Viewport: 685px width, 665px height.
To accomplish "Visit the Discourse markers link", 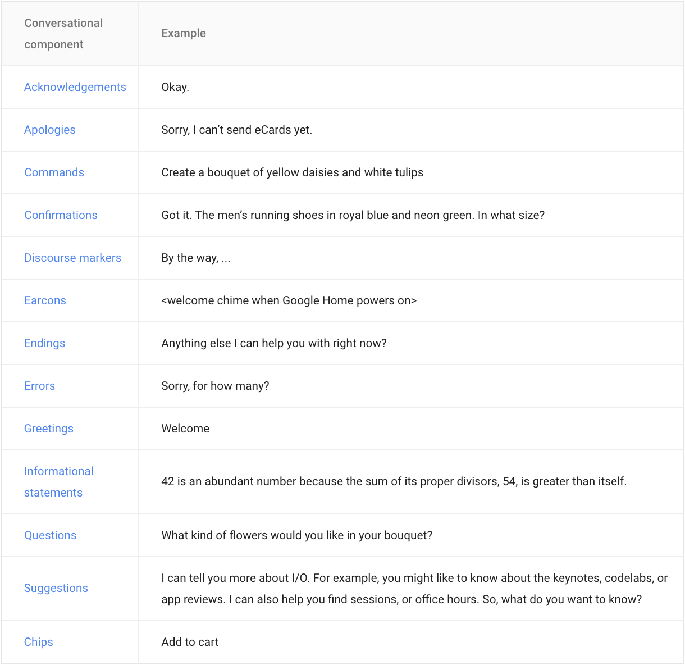I will 72,258.
